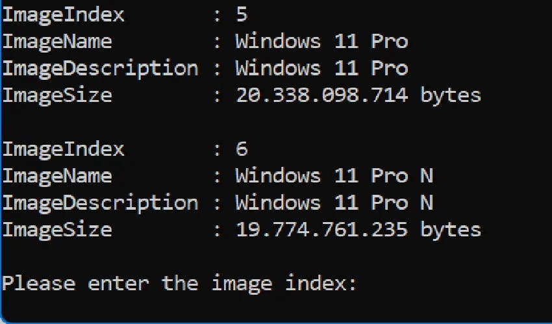Click the ImageIndex value 5
The image size is (552, 324).
point(242,14)
